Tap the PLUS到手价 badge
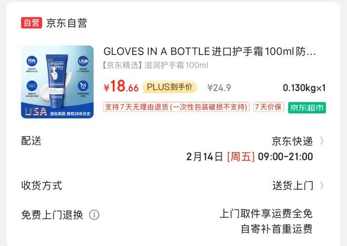Viewport: 347px width, 246px height. point(170,87)
